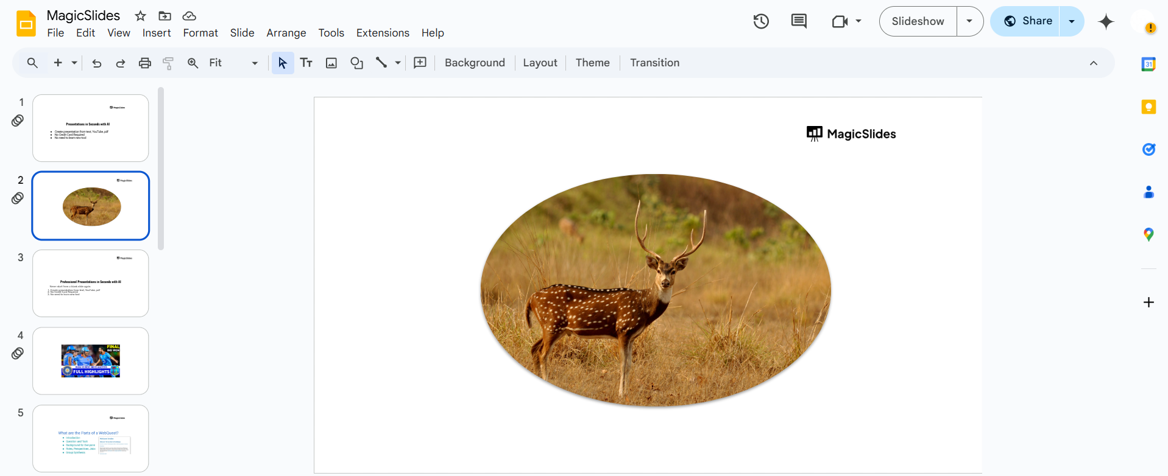Click the Share button
The width and height of the screenshot is (1168, 476).
tap(1026, 21)
